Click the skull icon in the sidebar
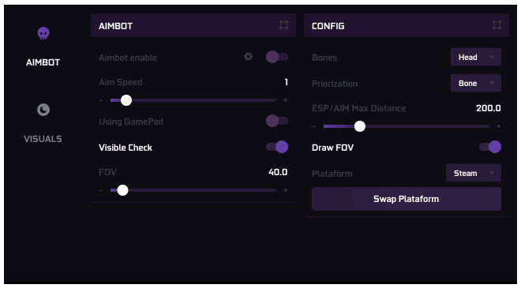Viewport: 521px width, 292px height. point(43,33)
